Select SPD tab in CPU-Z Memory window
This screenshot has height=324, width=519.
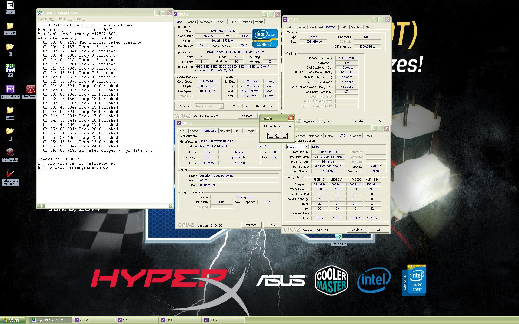343,27
